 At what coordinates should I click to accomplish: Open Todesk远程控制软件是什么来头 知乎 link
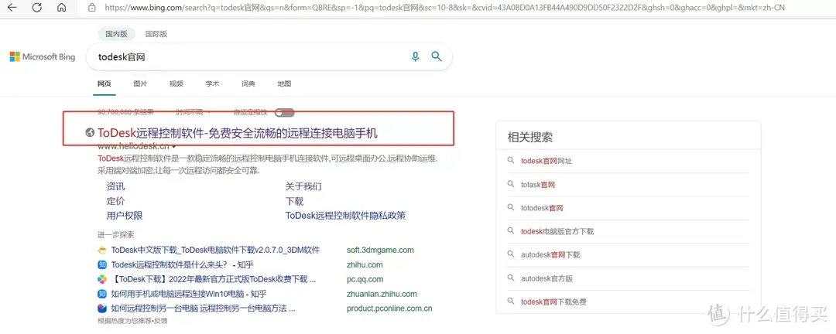(x=183, y=264)
